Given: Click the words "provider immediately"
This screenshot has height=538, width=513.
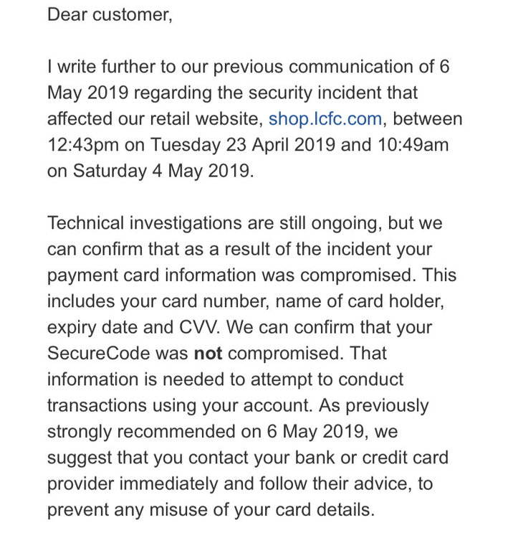Looking at the screenshot, I should tap(133, 483).
